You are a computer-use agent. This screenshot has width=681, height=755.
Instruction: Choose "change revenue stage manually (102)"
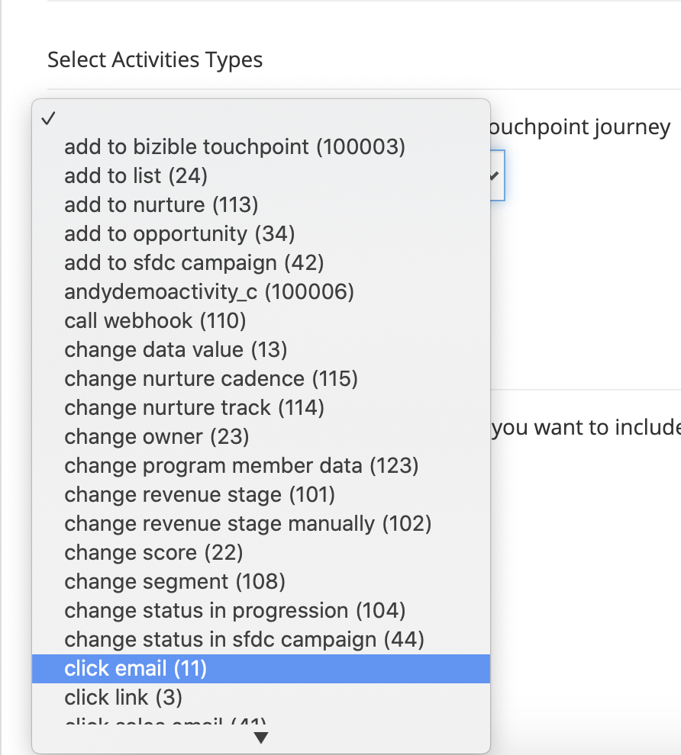247,523
